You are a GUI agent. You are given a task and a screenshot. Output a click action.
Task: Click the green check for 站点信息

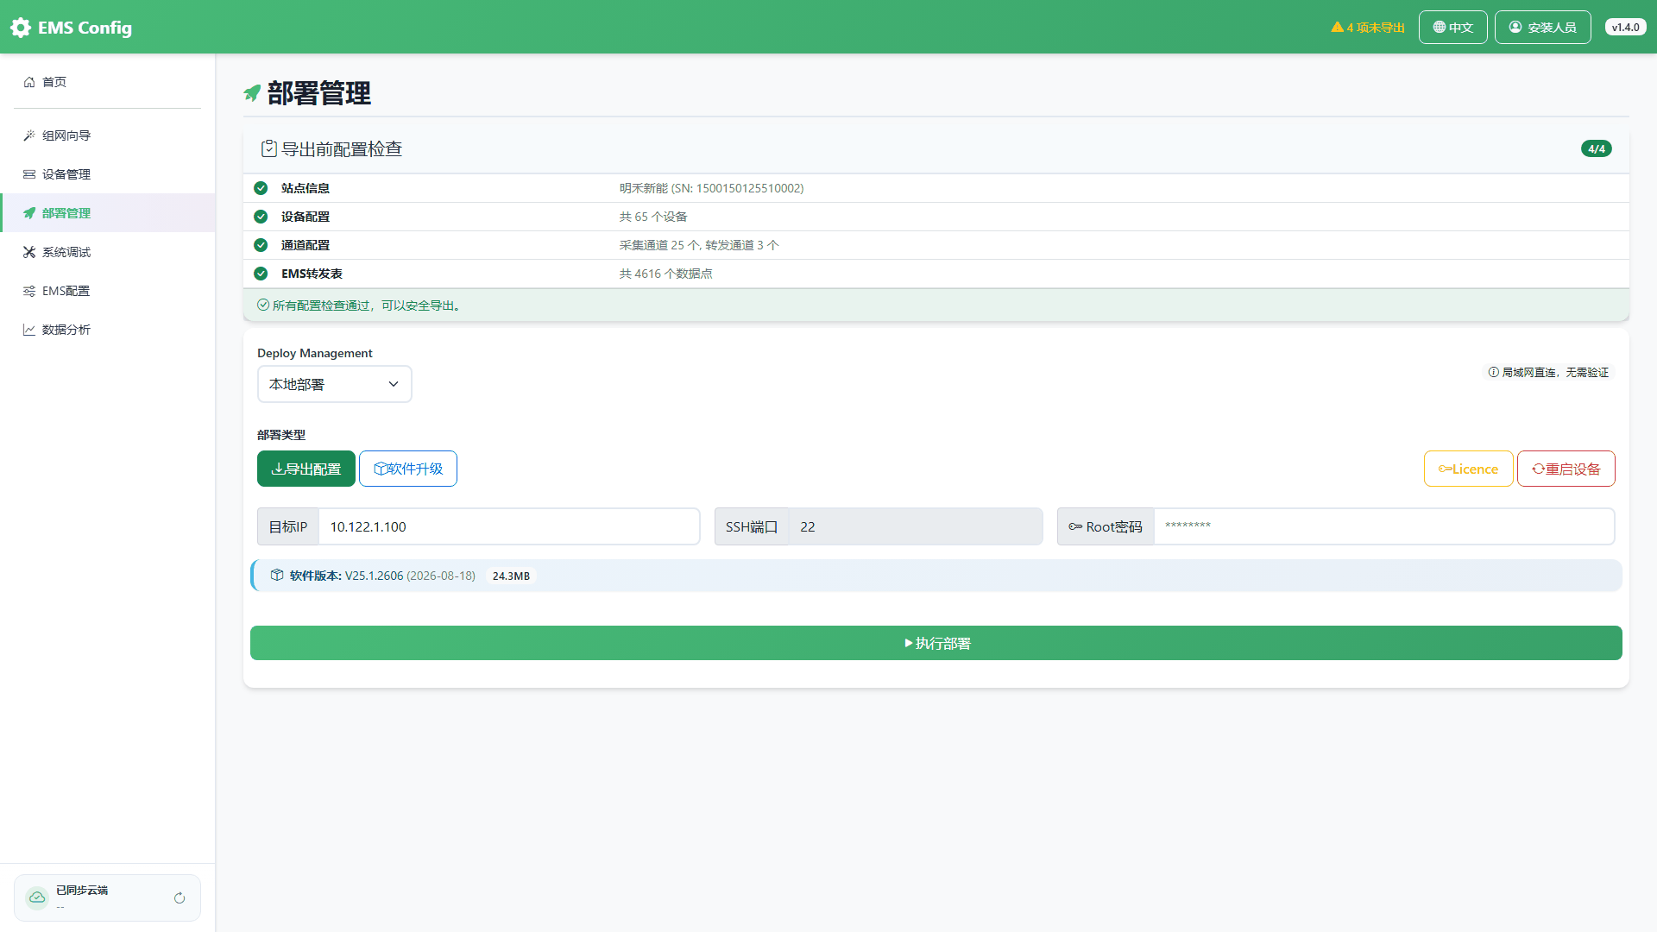[x=261, y=188]
